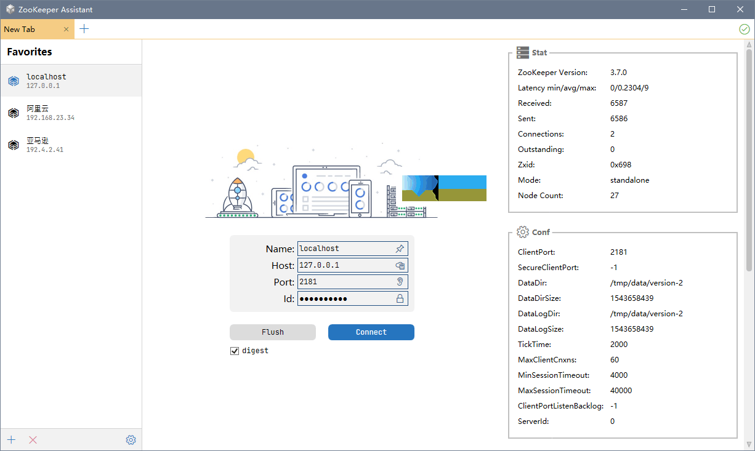Switch to the New Tab tab

pos(37,29)
